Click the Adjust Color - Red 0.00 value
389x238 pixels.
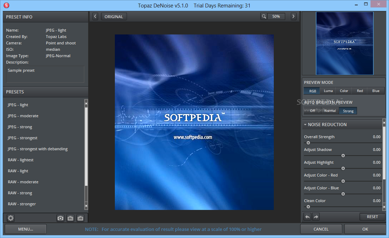point(377,175)
